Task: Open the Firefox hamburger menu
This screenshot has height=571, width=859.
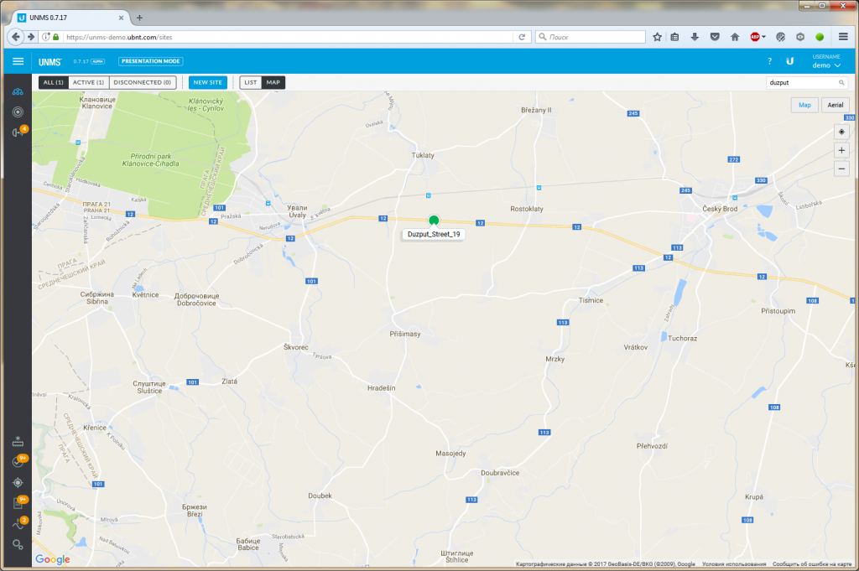Action: pos(843,37)
